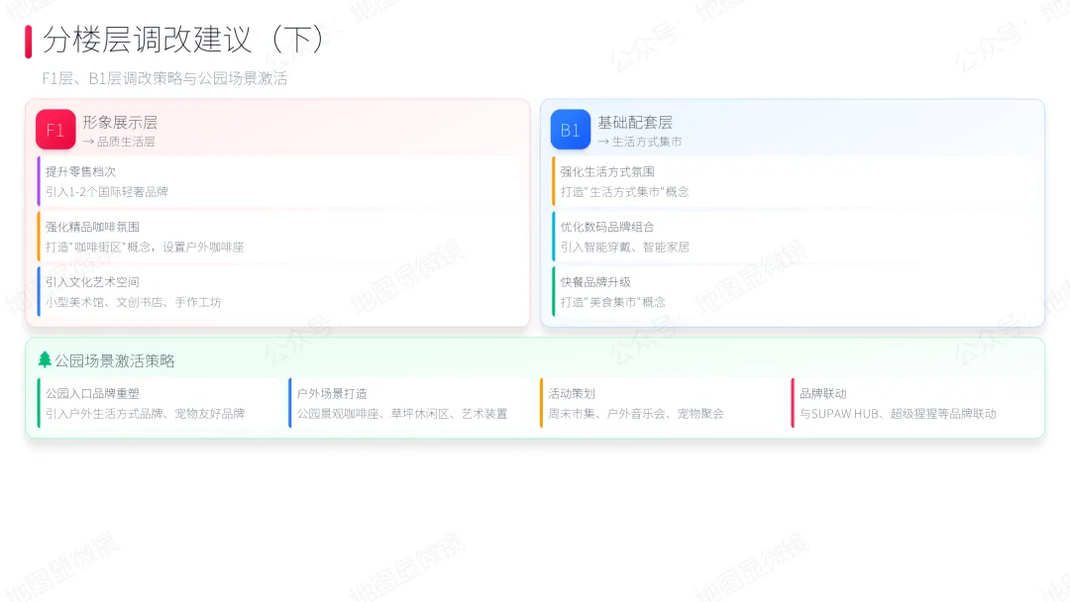Click the 公园入口品牌重塑 item

coord(159,403)
